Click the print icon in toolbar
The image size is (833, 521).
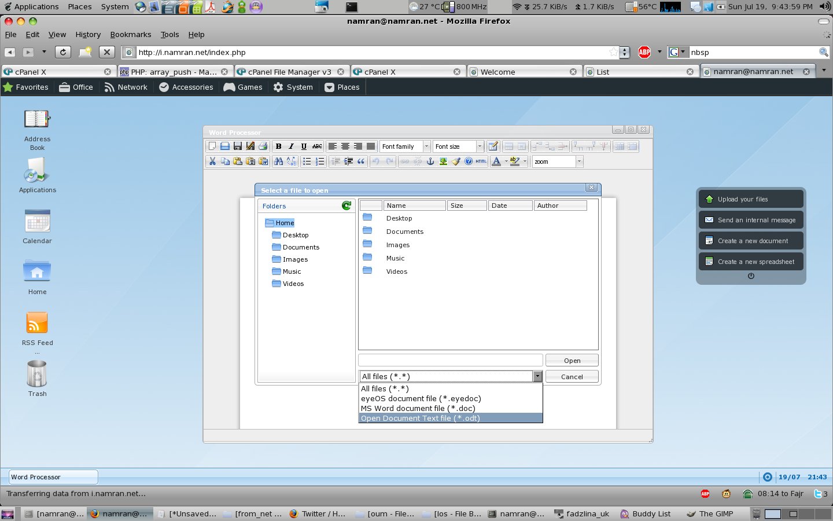(x=263, y=146)
